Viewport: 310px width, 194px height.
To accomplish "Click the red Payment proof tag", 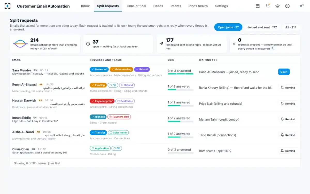I will pyautogui.click(x=102, y=101).
